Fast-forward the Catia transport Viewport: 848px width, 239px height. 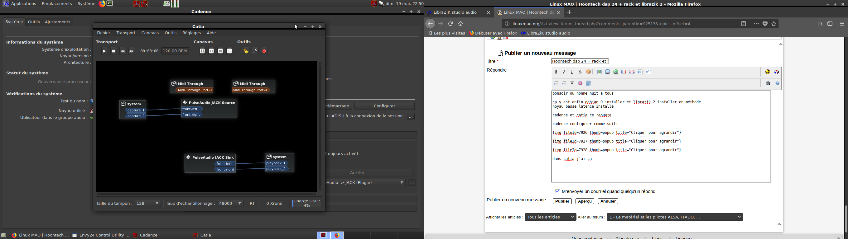point(132,51)
